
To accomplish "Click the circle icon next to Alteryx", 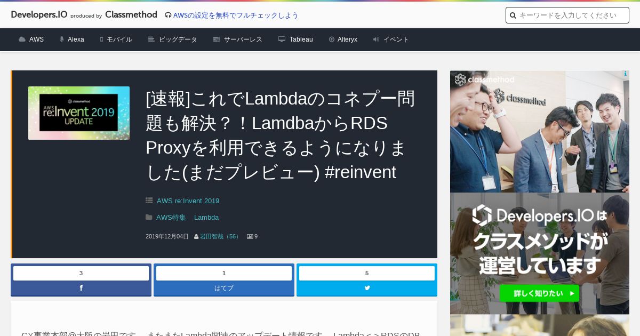I will coord(332,39).
